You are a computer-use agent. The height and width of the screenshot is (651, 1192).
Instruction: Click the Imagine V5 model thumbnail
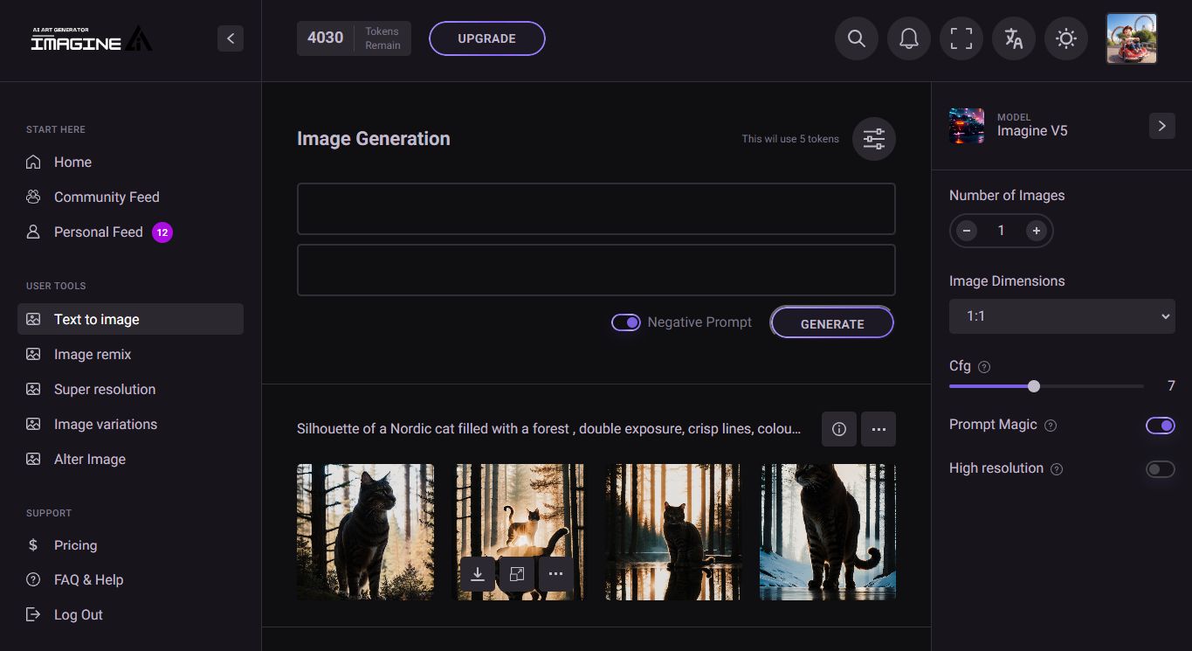(967, 126)
